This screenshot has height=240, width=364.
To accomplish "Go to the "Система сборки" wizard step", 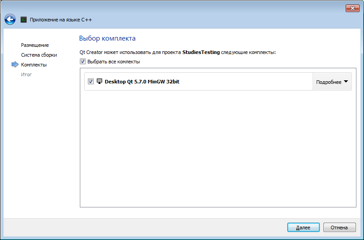I will (39, 55).
